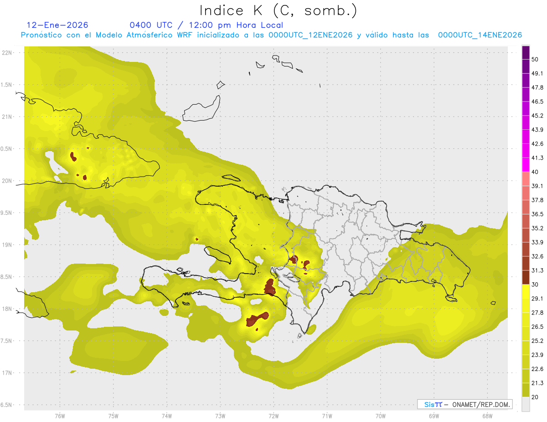Click the colorbar value '41.3'
The width and height of the screenshot is (547, 422).
point(537,158)
